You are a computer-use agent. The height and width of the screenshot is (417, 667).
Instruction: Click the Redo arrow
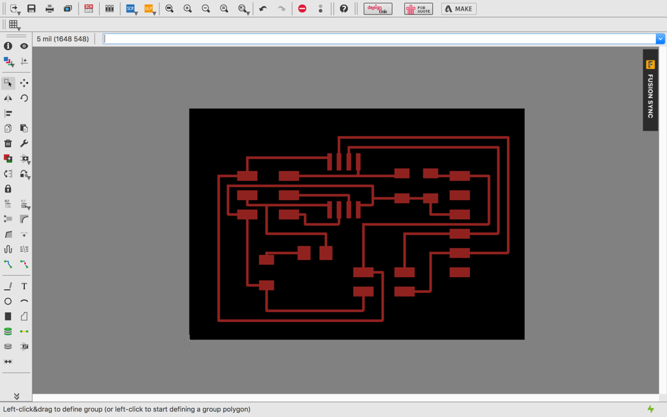point(281,8)
